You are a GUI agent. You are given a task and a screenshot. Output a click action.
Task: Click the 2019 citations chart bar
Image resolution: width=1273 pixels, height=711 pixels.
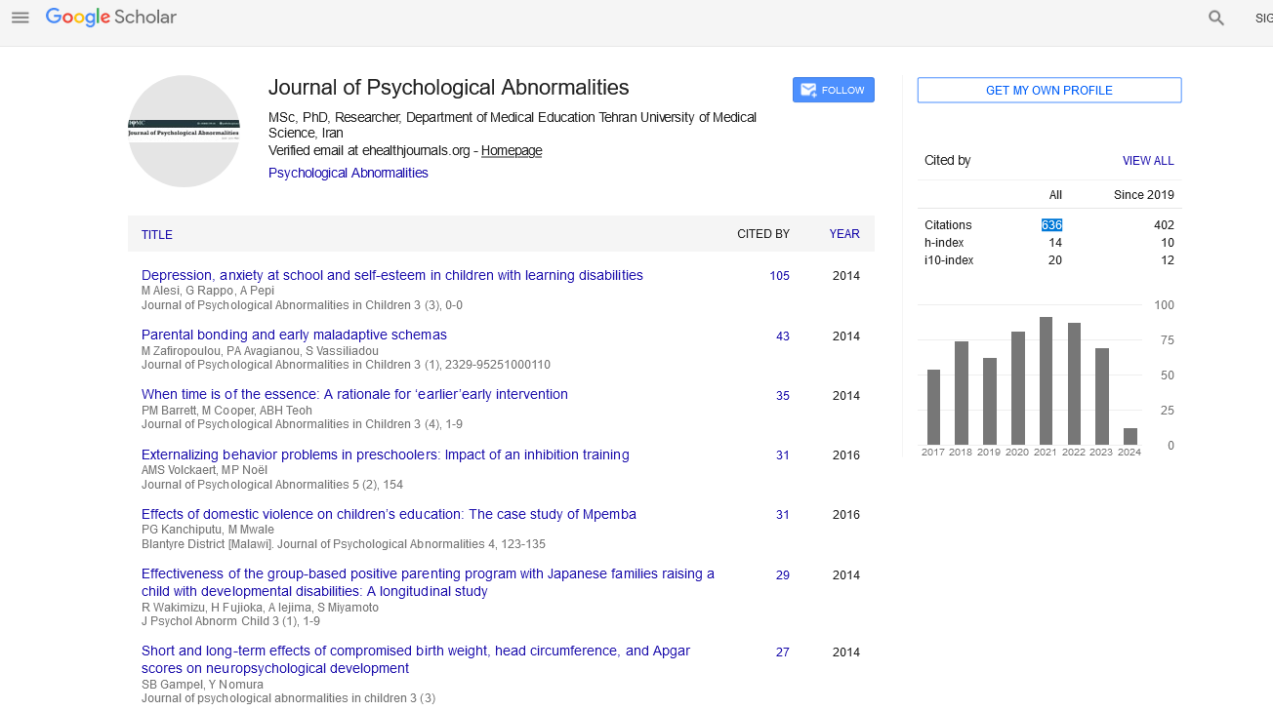pyautogui.click(x=990, y=401)
